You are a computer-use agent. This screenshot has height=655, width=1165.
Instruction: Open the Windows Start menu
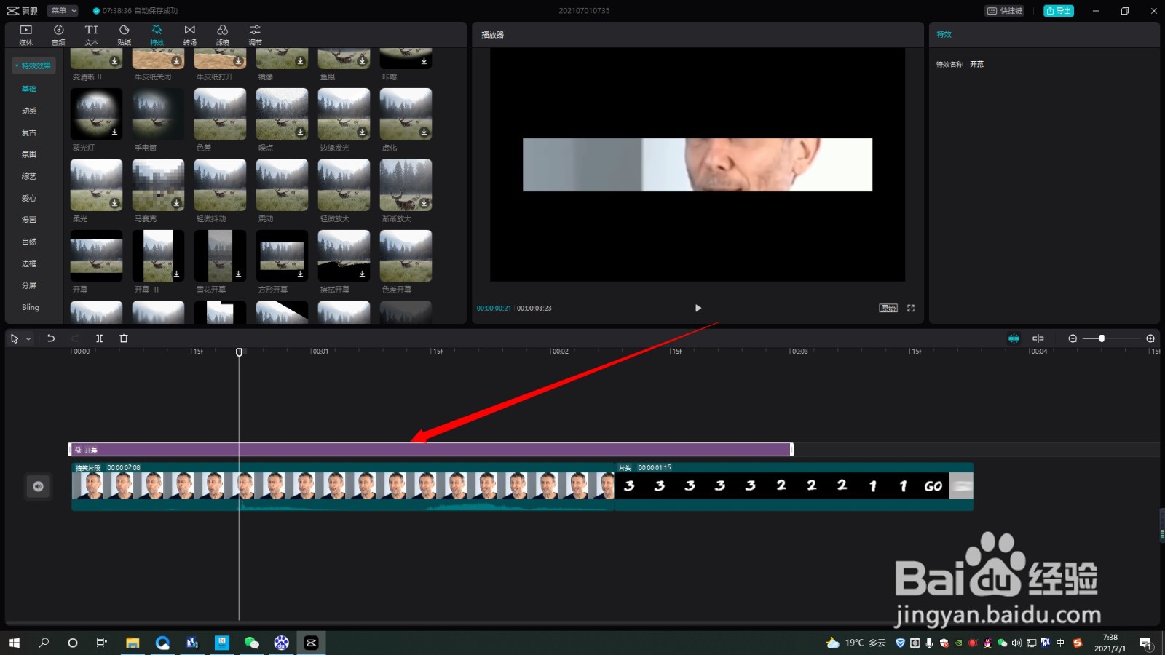pyautogui.click(x=14, y=643)
